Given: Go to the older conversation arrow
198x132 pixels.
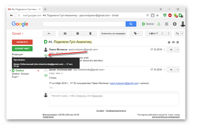Looking at the screenshot, I should [x=169, y=33].
